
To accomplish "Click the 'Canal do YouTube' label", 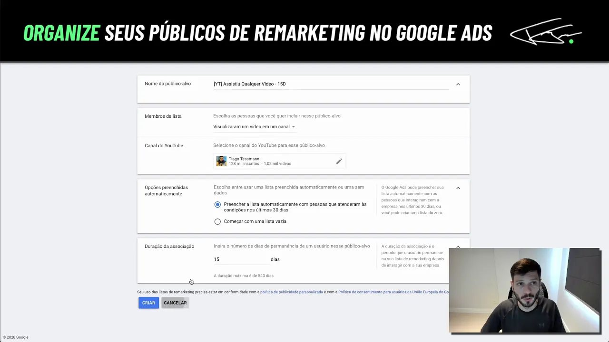I will tap(164, 146).
